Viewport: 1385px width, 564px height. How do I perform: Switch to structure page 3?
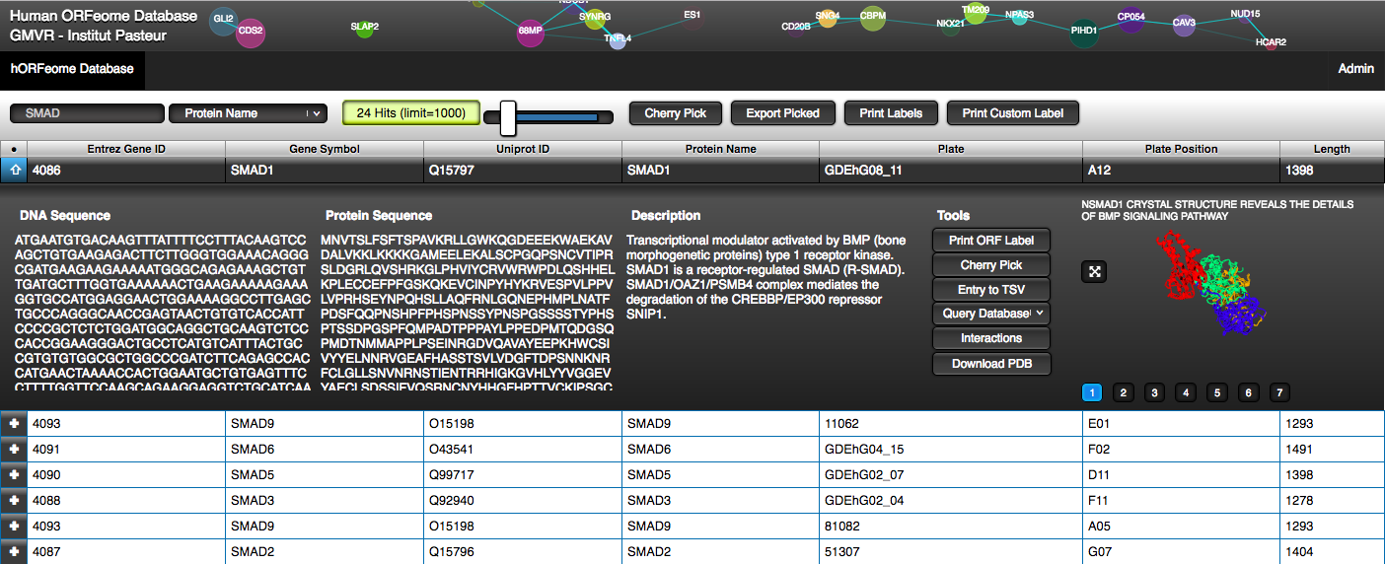click(x=1155, y=392)
